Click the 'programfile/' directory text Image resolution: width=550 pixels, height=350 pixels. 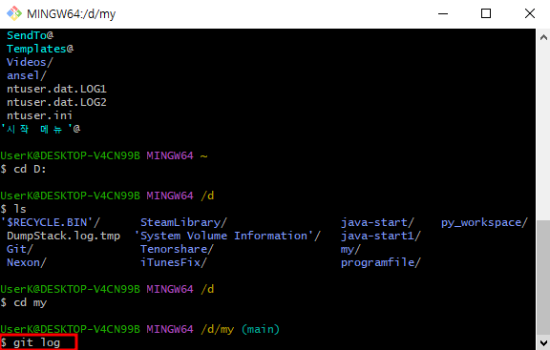pyautogui.click(x=381, y=262)
